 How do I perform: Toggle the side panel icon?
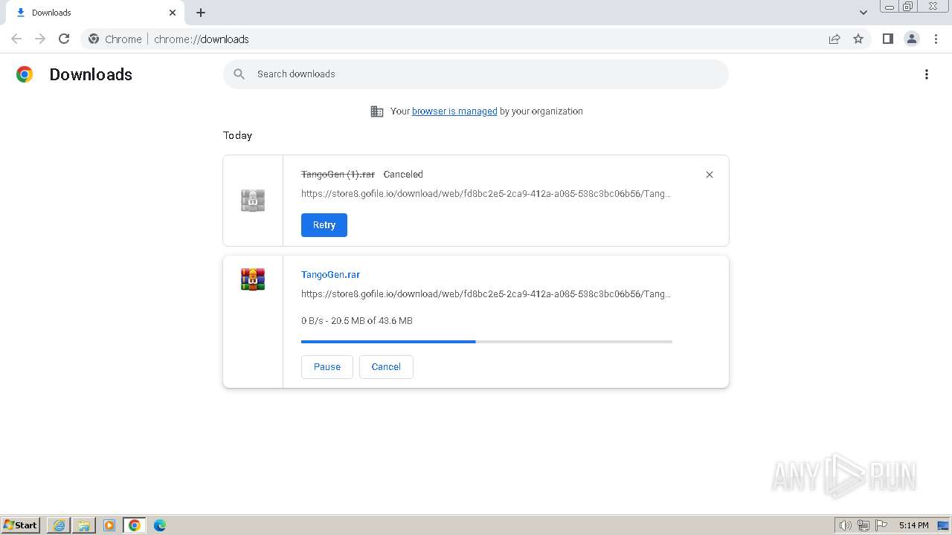(887, 39)
